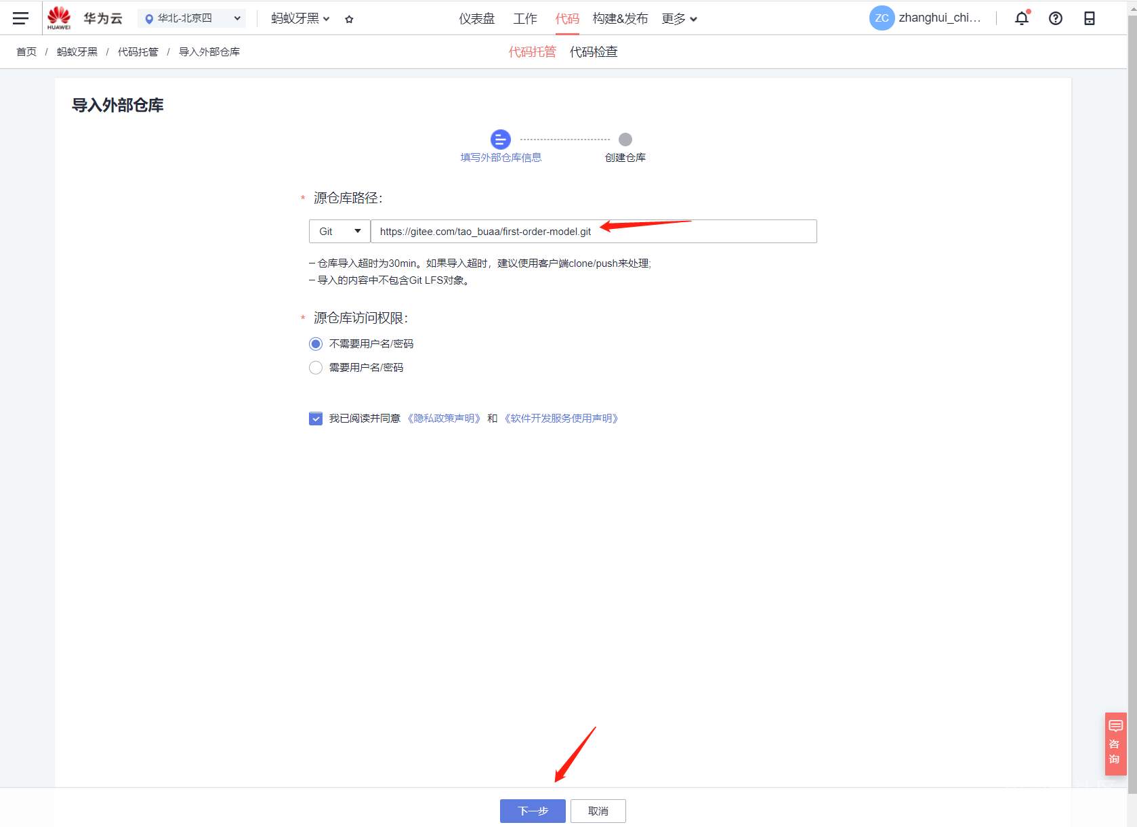Open the mobile device icon
Screen dimensions: 1137x827
click(x=1090, y=18)
